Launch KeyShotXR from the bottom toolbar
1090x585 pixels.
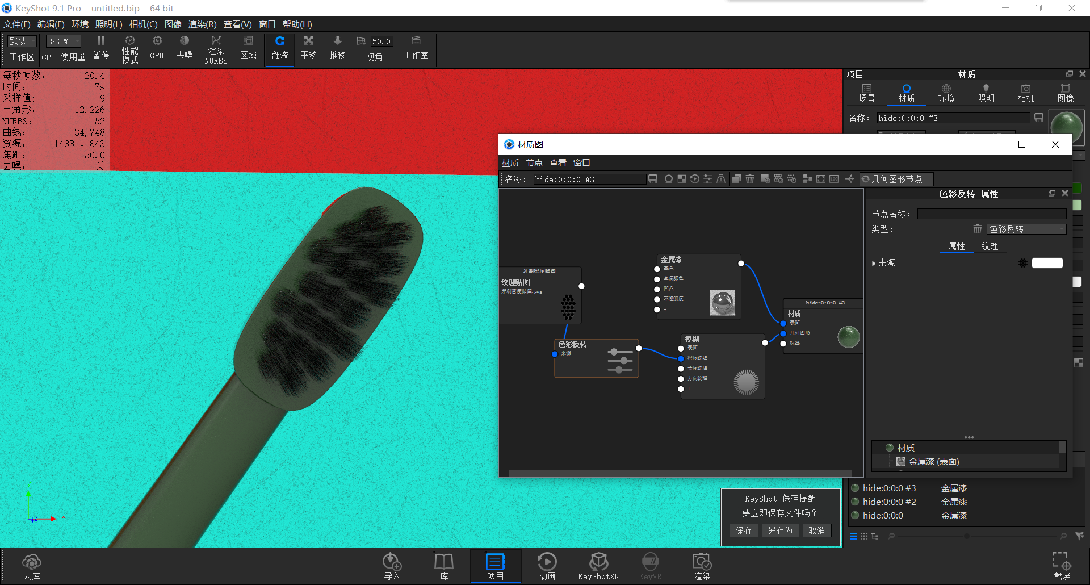click(598, 566)
